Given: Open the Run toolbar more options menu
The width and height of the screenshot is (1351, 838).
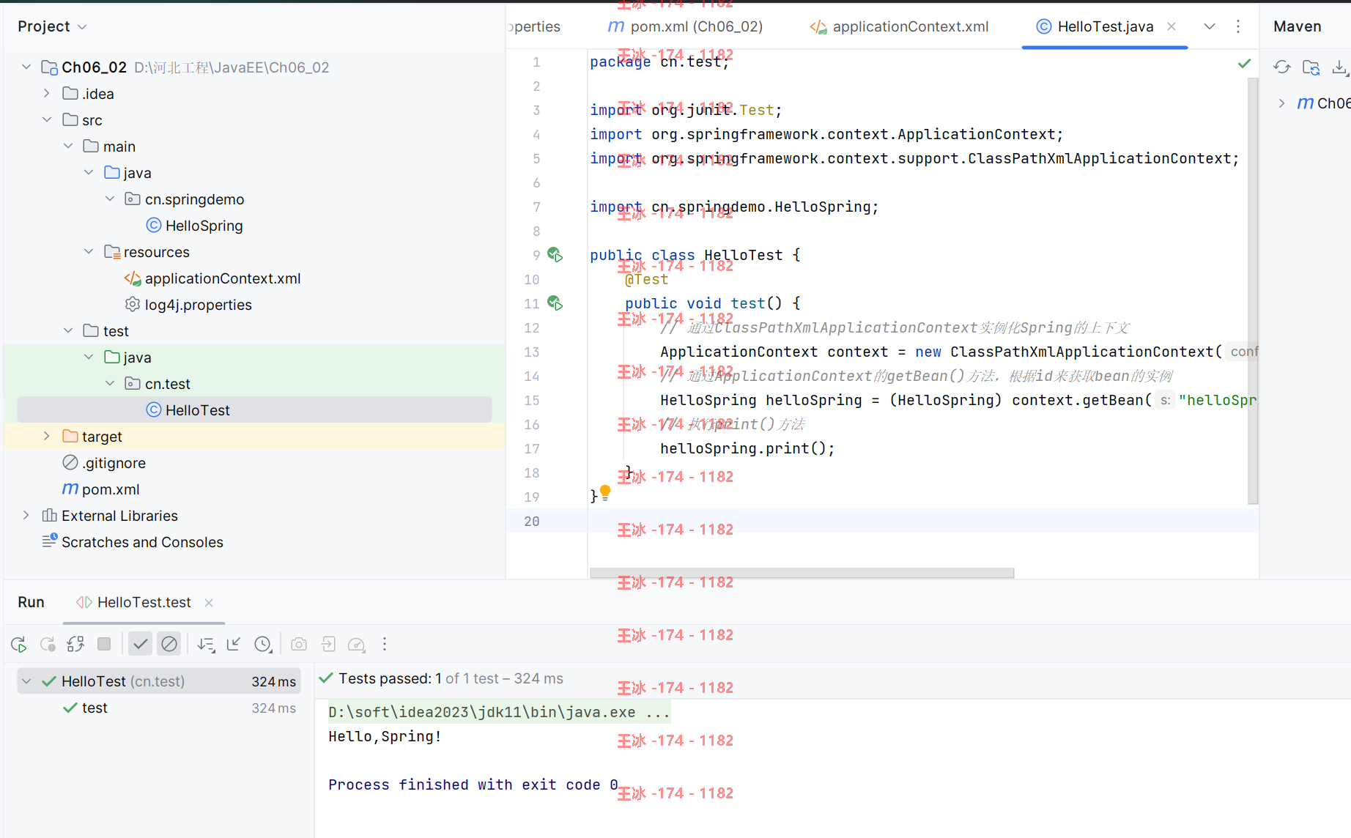Looking at the screenshot, I should pos(385,645).
